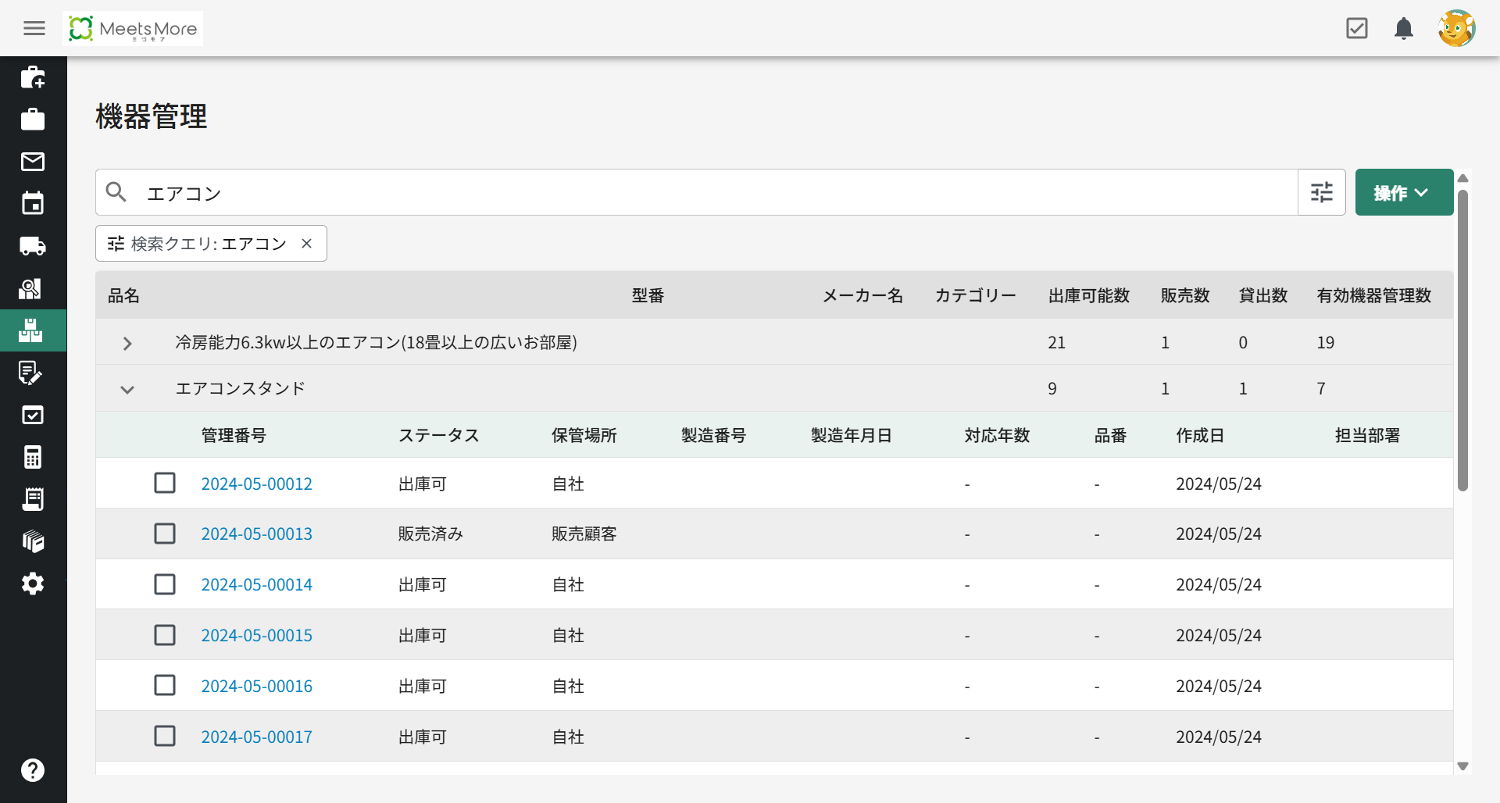Screen dimensions: 1500x803
Task: Click the 販売数 column header
Action: (1185, 295)
